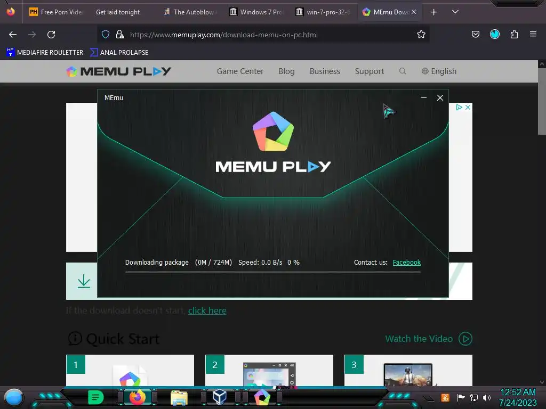The width and height of the screenshot is (546, 409).
Task: Open the Facebook contact link
Action: pos(407,262)
